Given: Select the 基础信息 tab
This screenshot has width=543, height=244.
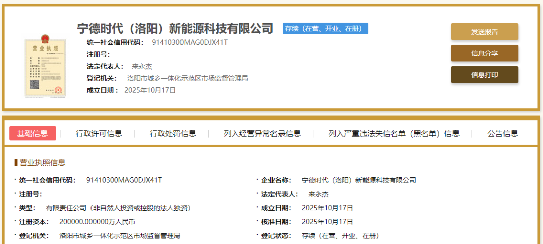Looking at the screenshot, I should click(33, 133).
